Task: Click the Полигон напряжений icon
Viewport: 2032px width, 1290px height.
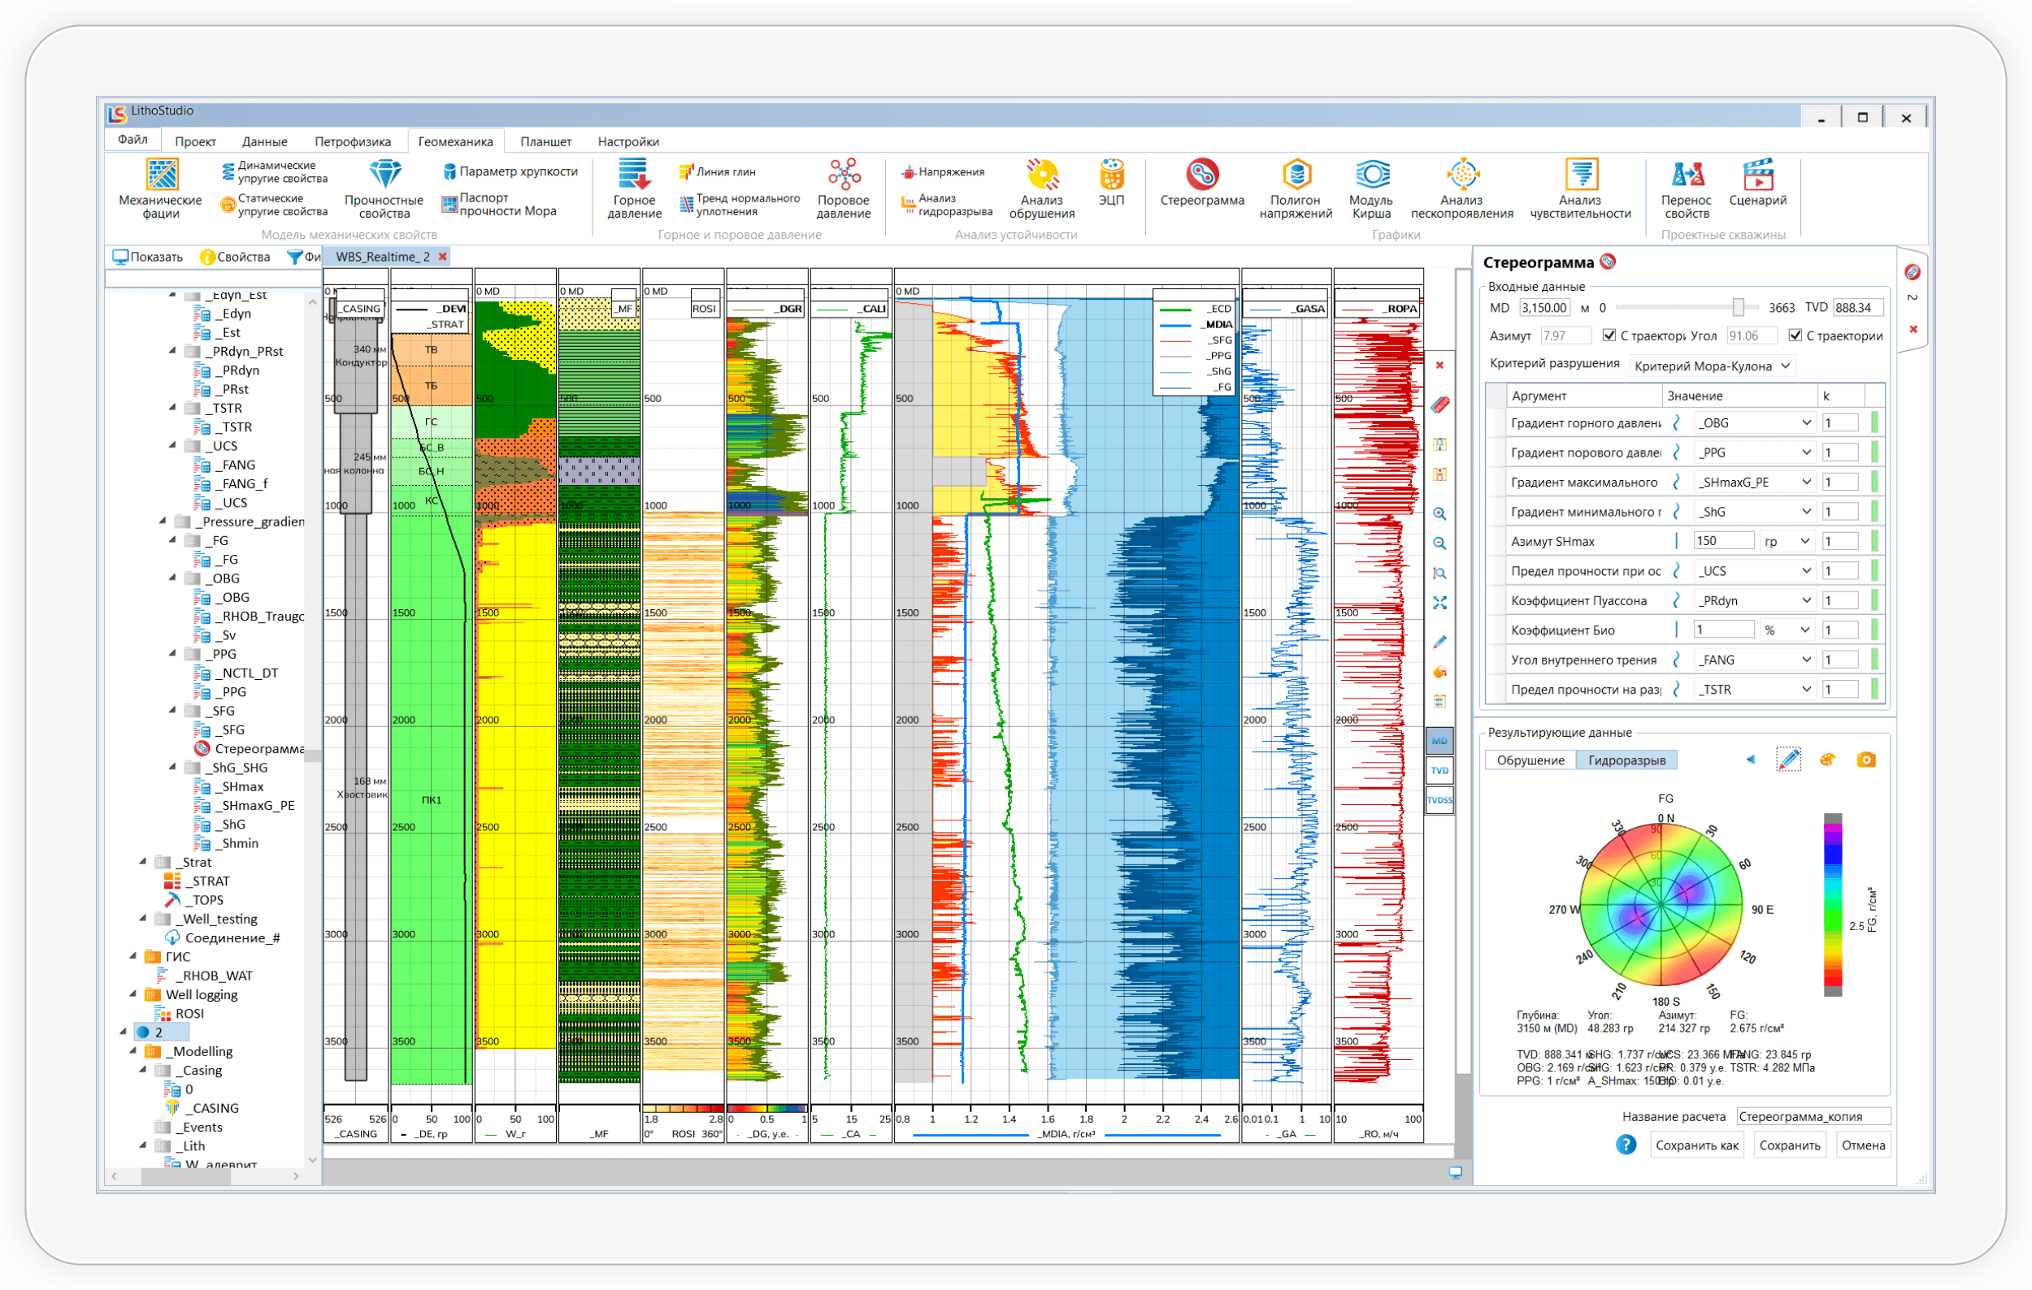Action: coord(1283,176)
